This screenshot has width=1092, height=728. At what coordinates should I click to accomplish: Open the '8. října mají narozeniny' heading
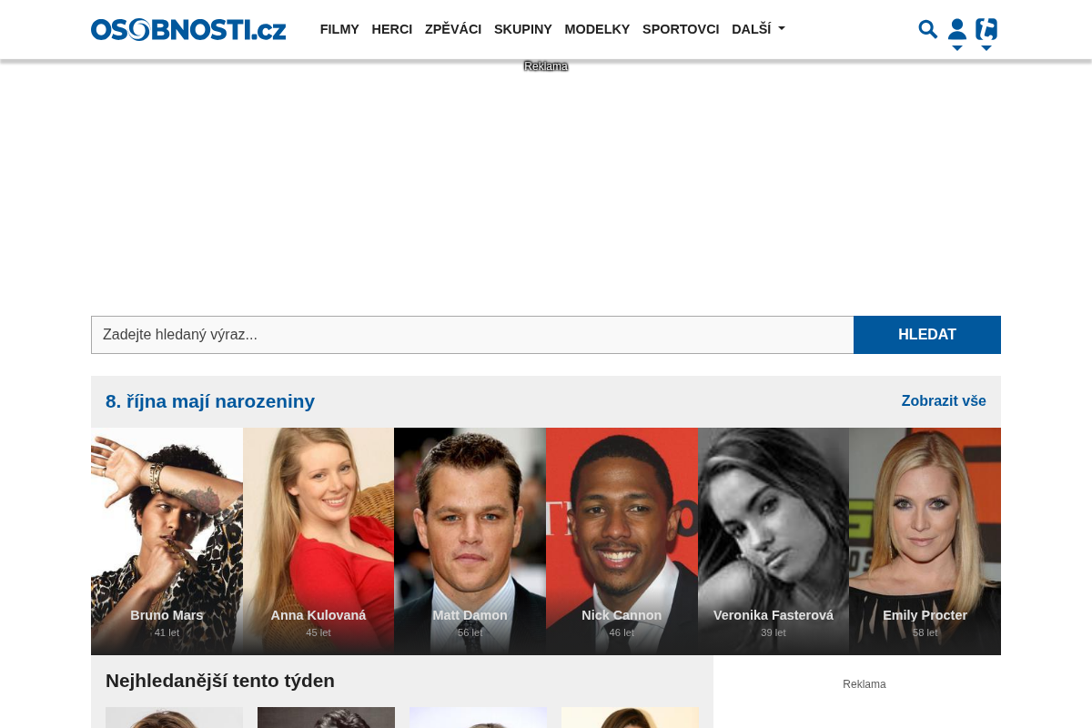click(x=210, y=401)
